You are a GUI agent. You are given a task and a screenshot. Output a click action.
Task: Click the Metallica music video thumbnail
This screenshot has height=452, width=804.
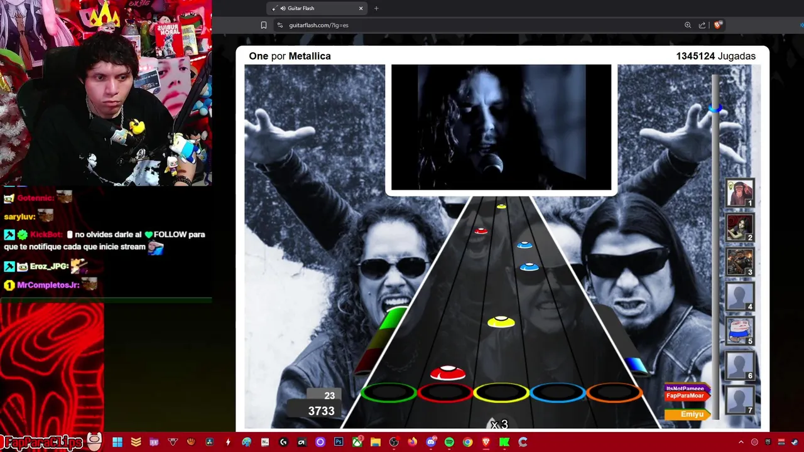501,127
